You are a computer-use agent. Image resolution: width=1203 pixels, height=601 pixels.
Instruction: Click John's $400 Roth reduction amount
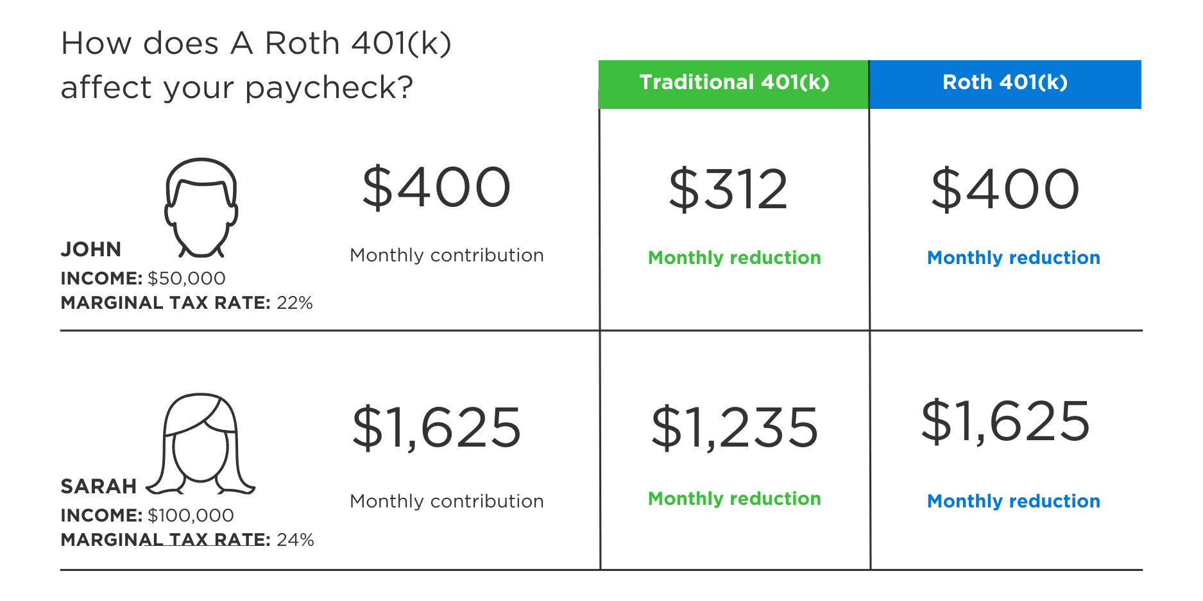(x=1005, y=190)
